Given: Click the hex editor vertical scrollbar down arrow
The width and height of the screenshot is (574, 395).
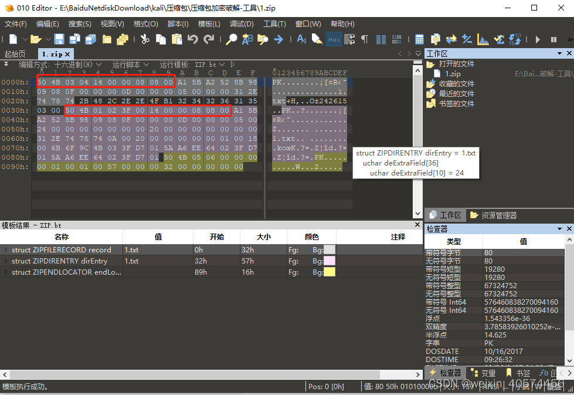Looking at the screenshot, I should (x=417, y=213).
